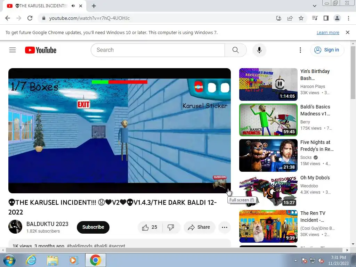Bookmark this page with star icon
Viewport: 356px width, 267px height.
click(x=301, y=18)
